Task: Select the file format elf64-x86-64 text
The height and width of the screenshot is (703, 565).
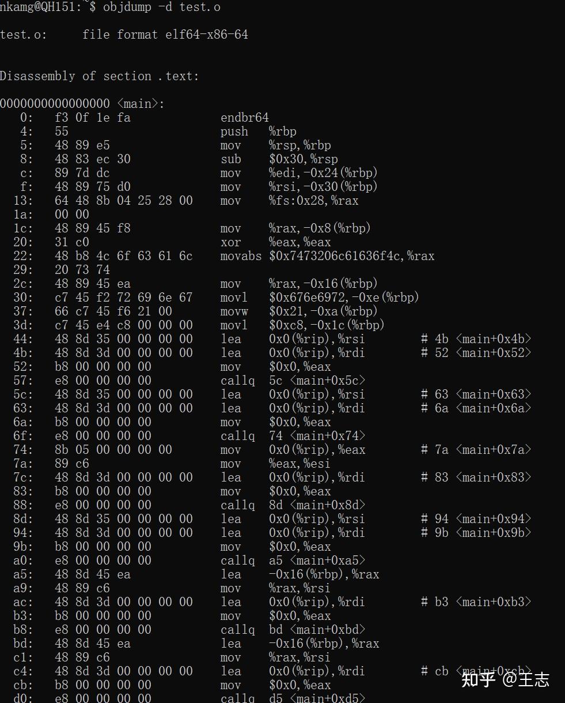Action: [165, 35]
